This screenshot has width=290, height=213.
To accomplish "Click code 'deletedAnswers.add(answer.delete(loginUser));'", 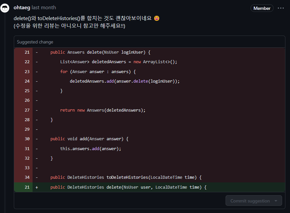I will click(x=125, y=81).
